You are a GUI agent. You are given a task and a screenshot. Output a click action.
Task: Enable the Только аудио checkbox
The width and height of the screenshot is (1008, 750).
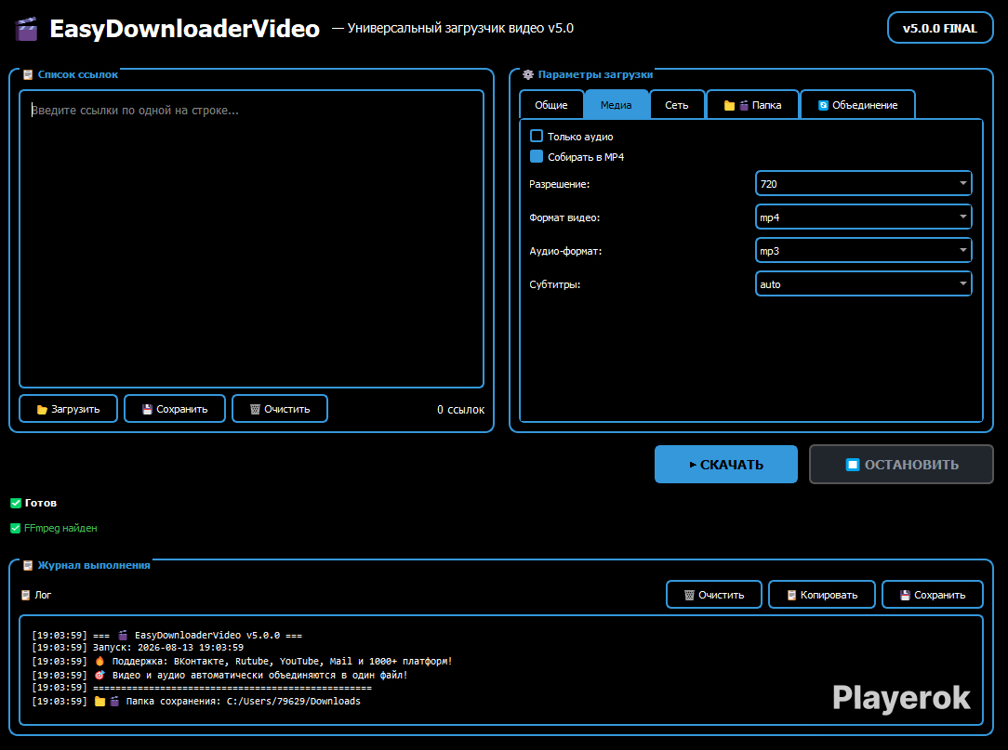(x=537, y=136)
